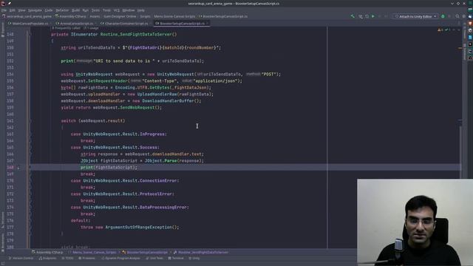Open the settings gear in toolbar
Image resolution: width=473 pixels, height=266 pixels.
(464, 16)
